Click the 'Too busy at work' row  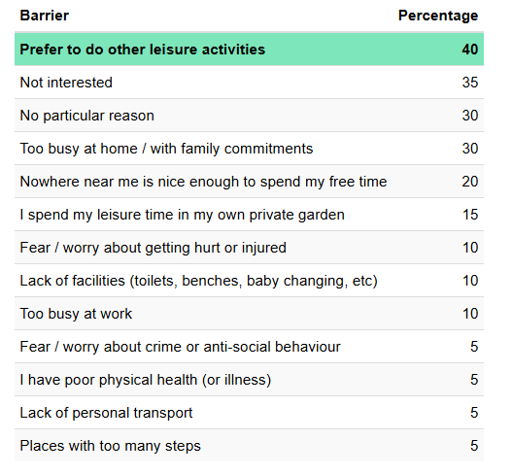[x=249, y=314]
